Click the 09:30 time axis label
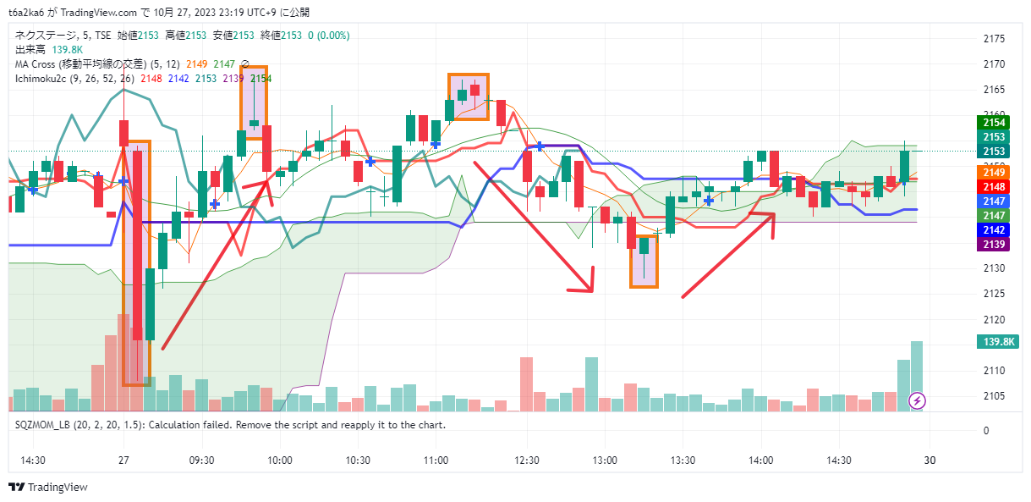 (x=201, y=460)
